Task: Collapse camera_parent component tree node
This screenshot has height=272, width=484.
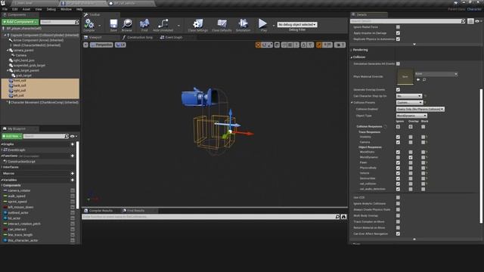Action: coord(8,51)
